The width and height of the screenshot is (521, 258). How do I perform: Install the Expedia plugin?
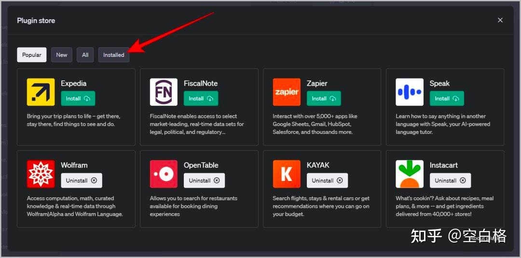pyautogui.click(x=78, y=99)
